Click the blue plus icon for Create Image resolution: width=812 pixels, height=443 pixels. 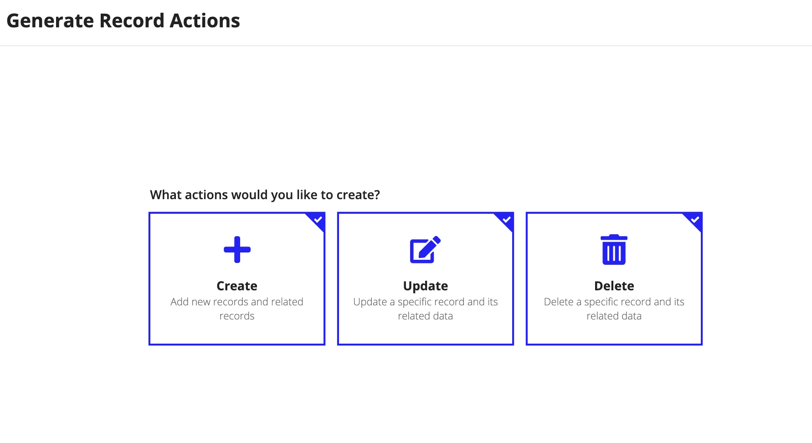coord(237,250)
